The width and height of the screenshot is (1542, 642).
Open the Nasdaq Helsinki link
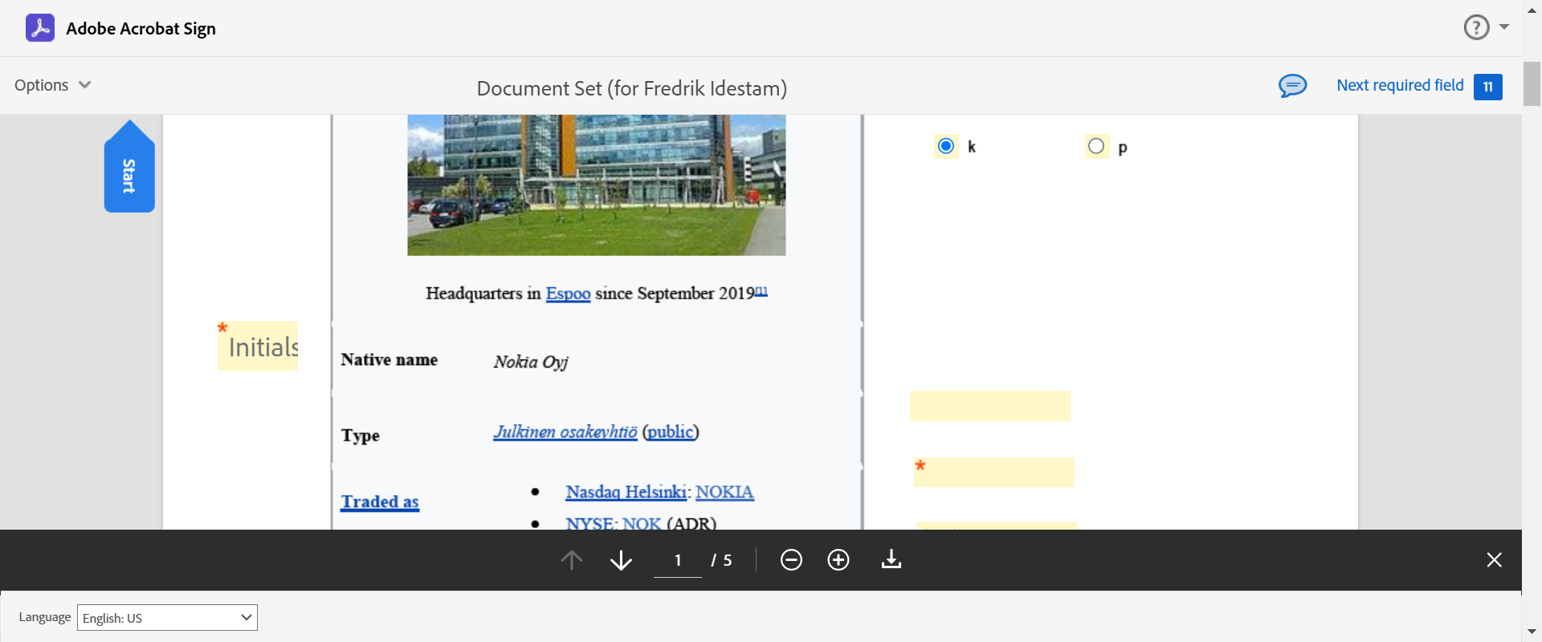pyautogui.click(x=626, y=492)
